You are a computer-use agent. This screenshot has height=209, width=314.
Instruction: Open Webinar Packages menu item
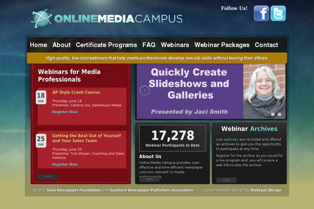222,45
